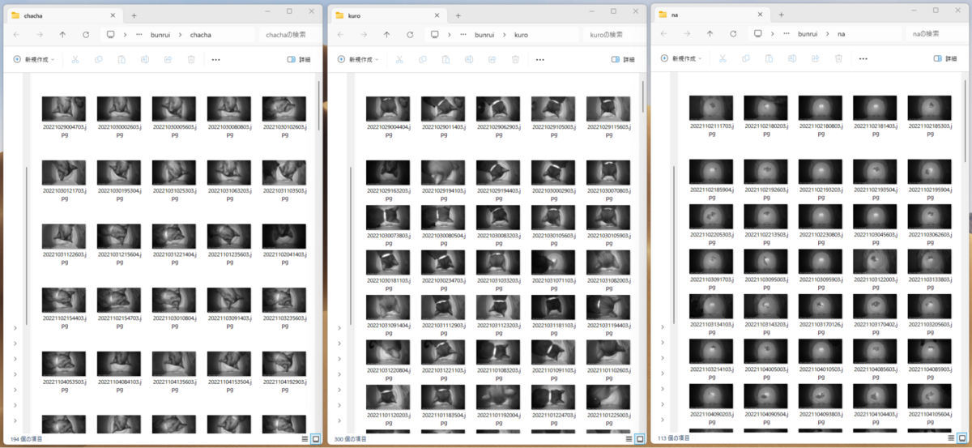Switch to details list view in kuro status bar
This screenshot has height=448, width=972.
pyautogui.click(x=629, y=438)
